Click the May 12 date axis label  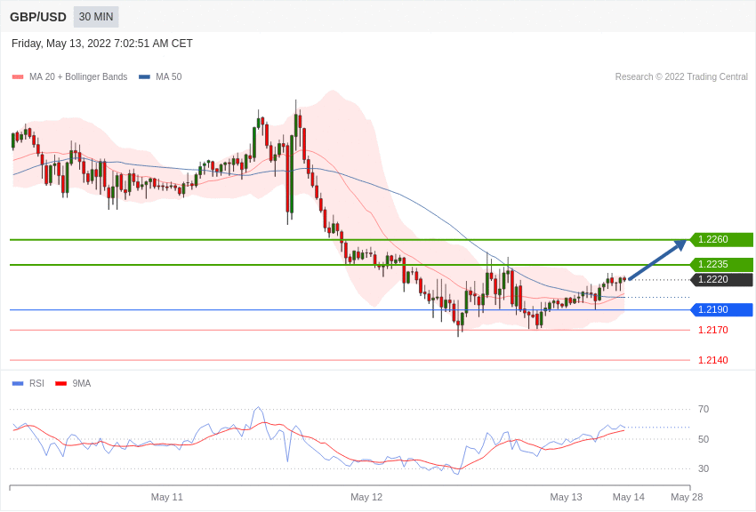366,497
